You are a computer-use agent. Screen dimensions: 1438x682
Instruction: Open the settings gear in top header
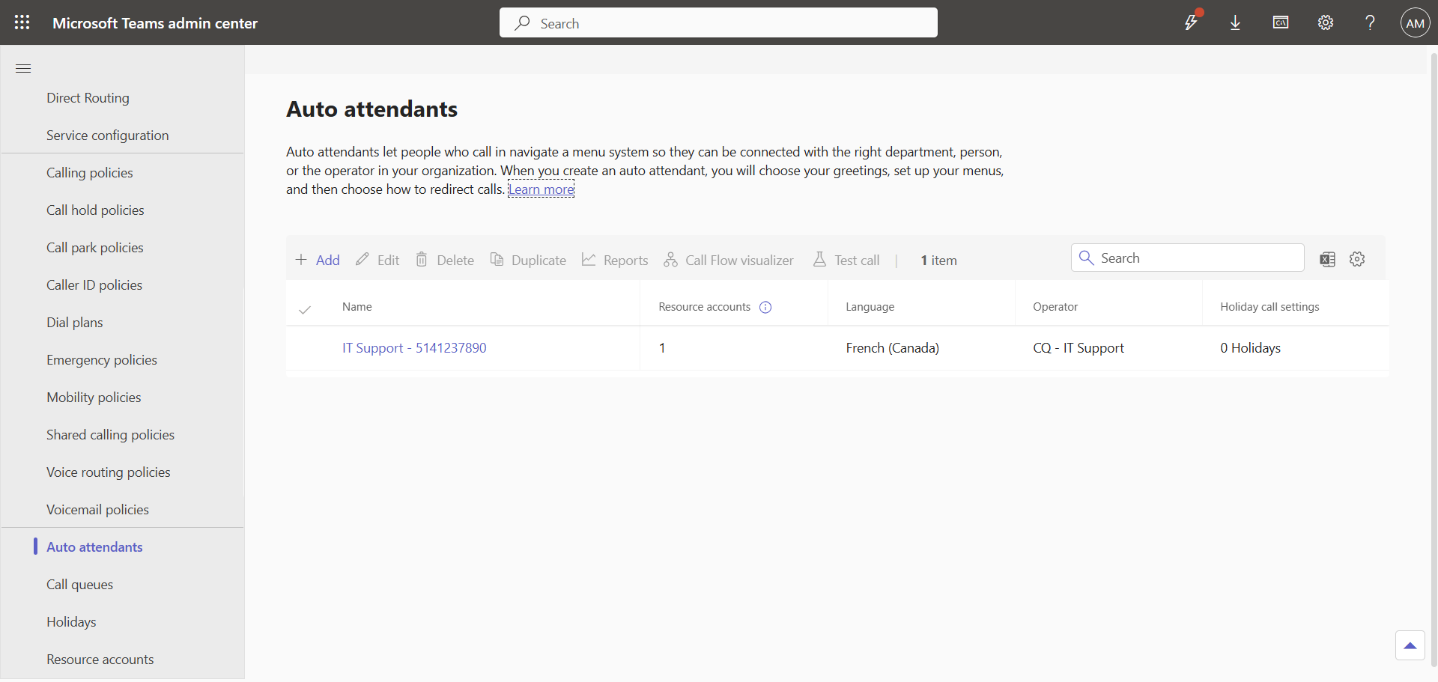point(1326,22)
